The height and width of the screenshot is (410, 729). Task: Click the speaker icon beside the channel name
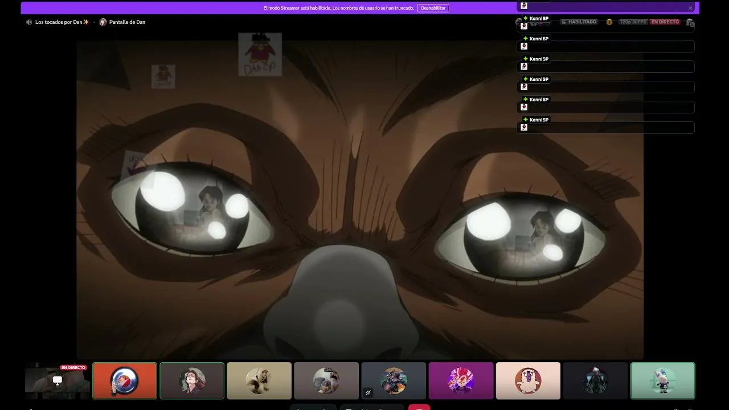[29, 22]
